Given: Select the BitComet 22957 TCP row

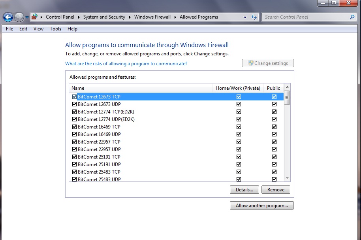Looking at the screenshot, I should click(177, 142).
